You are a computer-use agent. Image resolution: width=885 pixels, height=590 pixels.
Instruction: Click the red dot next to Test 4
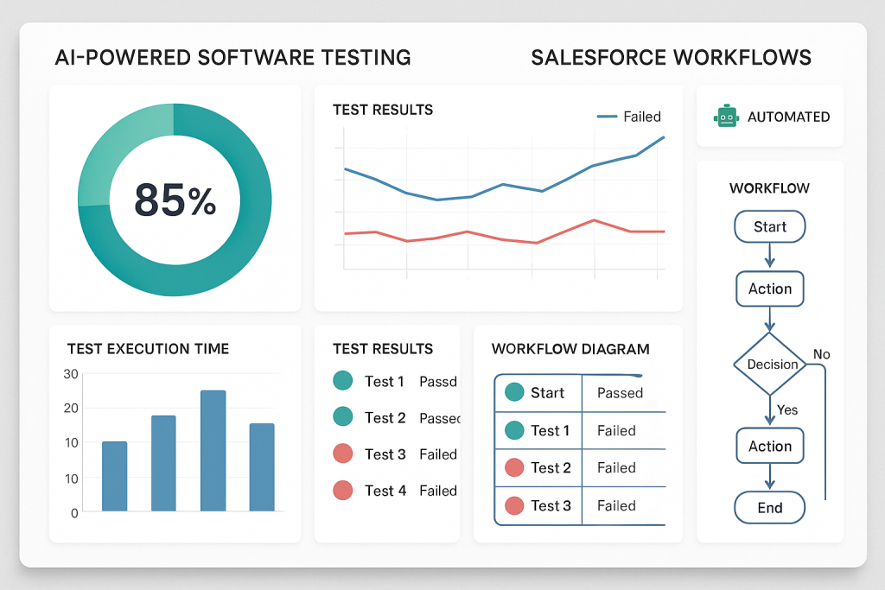(x=342, y=490)
